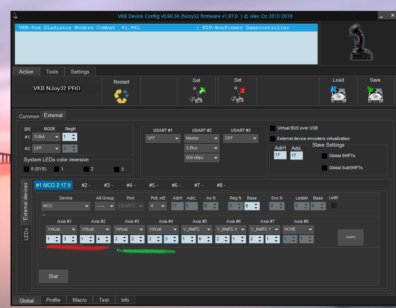396x308 pixels.
Task: Toggle LED color inversion checkbox 1
Action: [56, 169]
